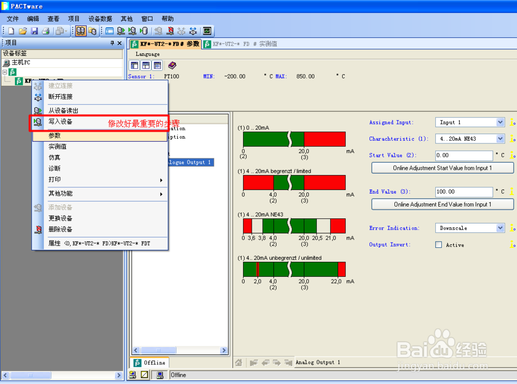Open the monitor/trend toolbar icon
The height and width of the screenshot is (384, 517).
pos(207,31)
